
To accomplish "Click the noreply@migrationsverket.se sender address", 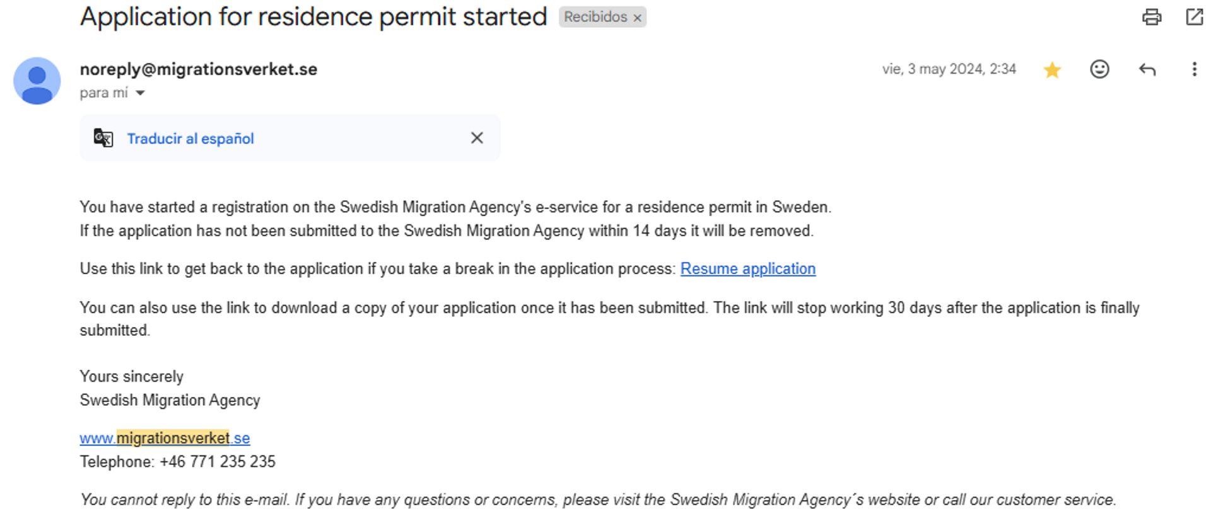I will tap(199, 69).
